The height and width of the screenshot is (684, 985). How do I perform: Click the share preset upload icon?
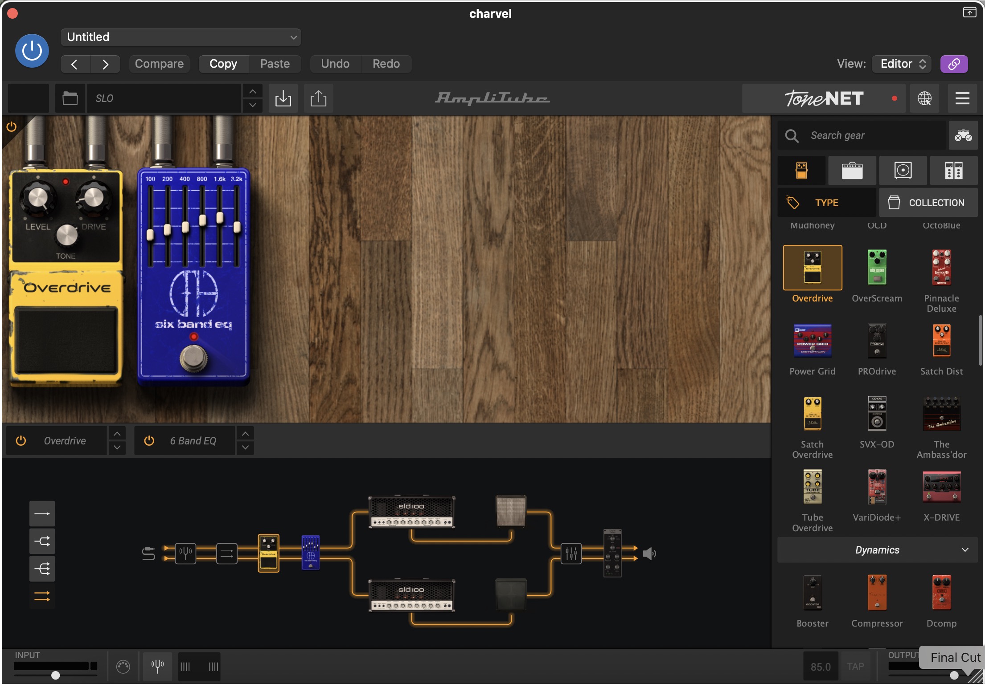[318, 98]
